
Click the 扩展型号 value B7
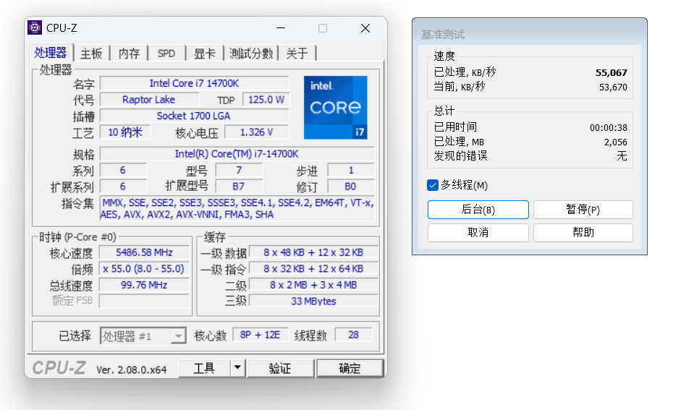click(239, 187)
